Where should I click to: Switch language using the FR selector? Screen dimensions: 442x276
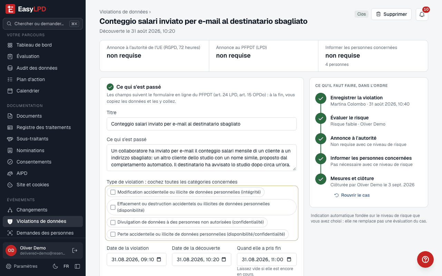[x=66, y=266]
